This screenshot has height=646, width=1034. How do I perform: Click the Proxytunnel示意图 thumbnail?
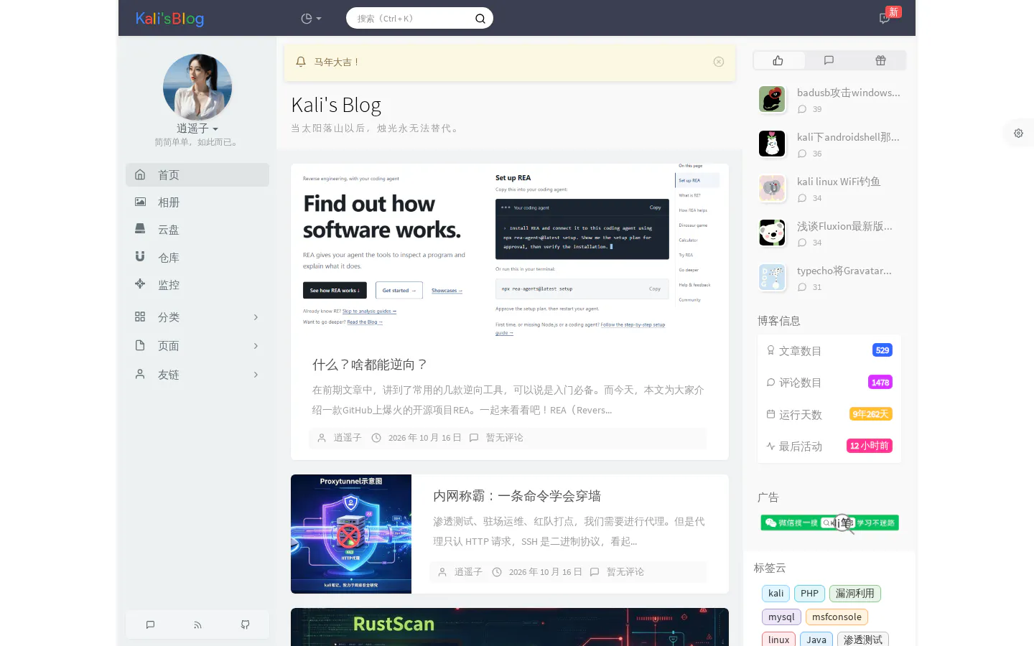pos(351,534)
